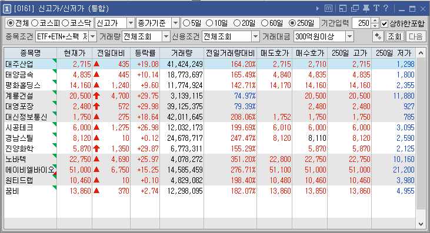The image size is (430, 233).
Task: Select the 전체 market radio button
Action: tap(11, 23)
